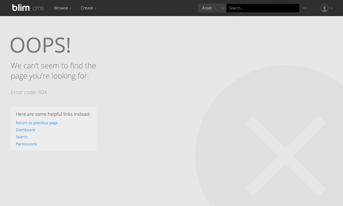
Task: Follow the Return to previous page link
Action: (x=37, y=123)
